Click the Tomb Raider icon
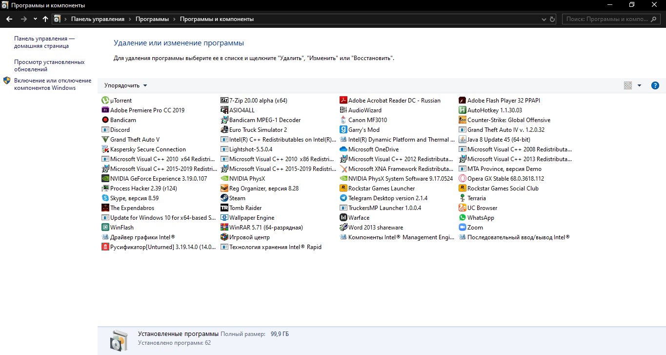666x355 pixels. coord(224,208)
